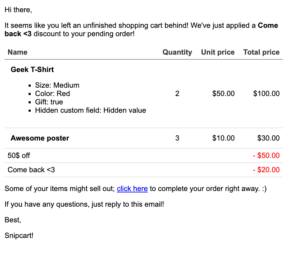Click the Gift: true list item

(49, 102)
